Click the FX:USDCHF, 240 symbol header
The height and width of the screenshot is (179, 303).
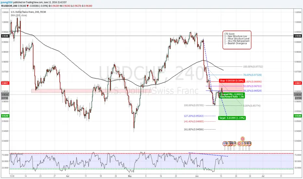click(x=9, y=6)
